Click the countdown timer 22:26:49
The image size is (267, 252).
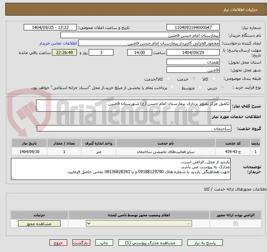tap(64, 52)
